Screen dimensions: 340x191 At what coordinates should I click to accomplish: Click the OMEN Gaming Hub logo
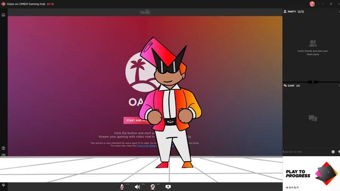(x=3, y=4)
